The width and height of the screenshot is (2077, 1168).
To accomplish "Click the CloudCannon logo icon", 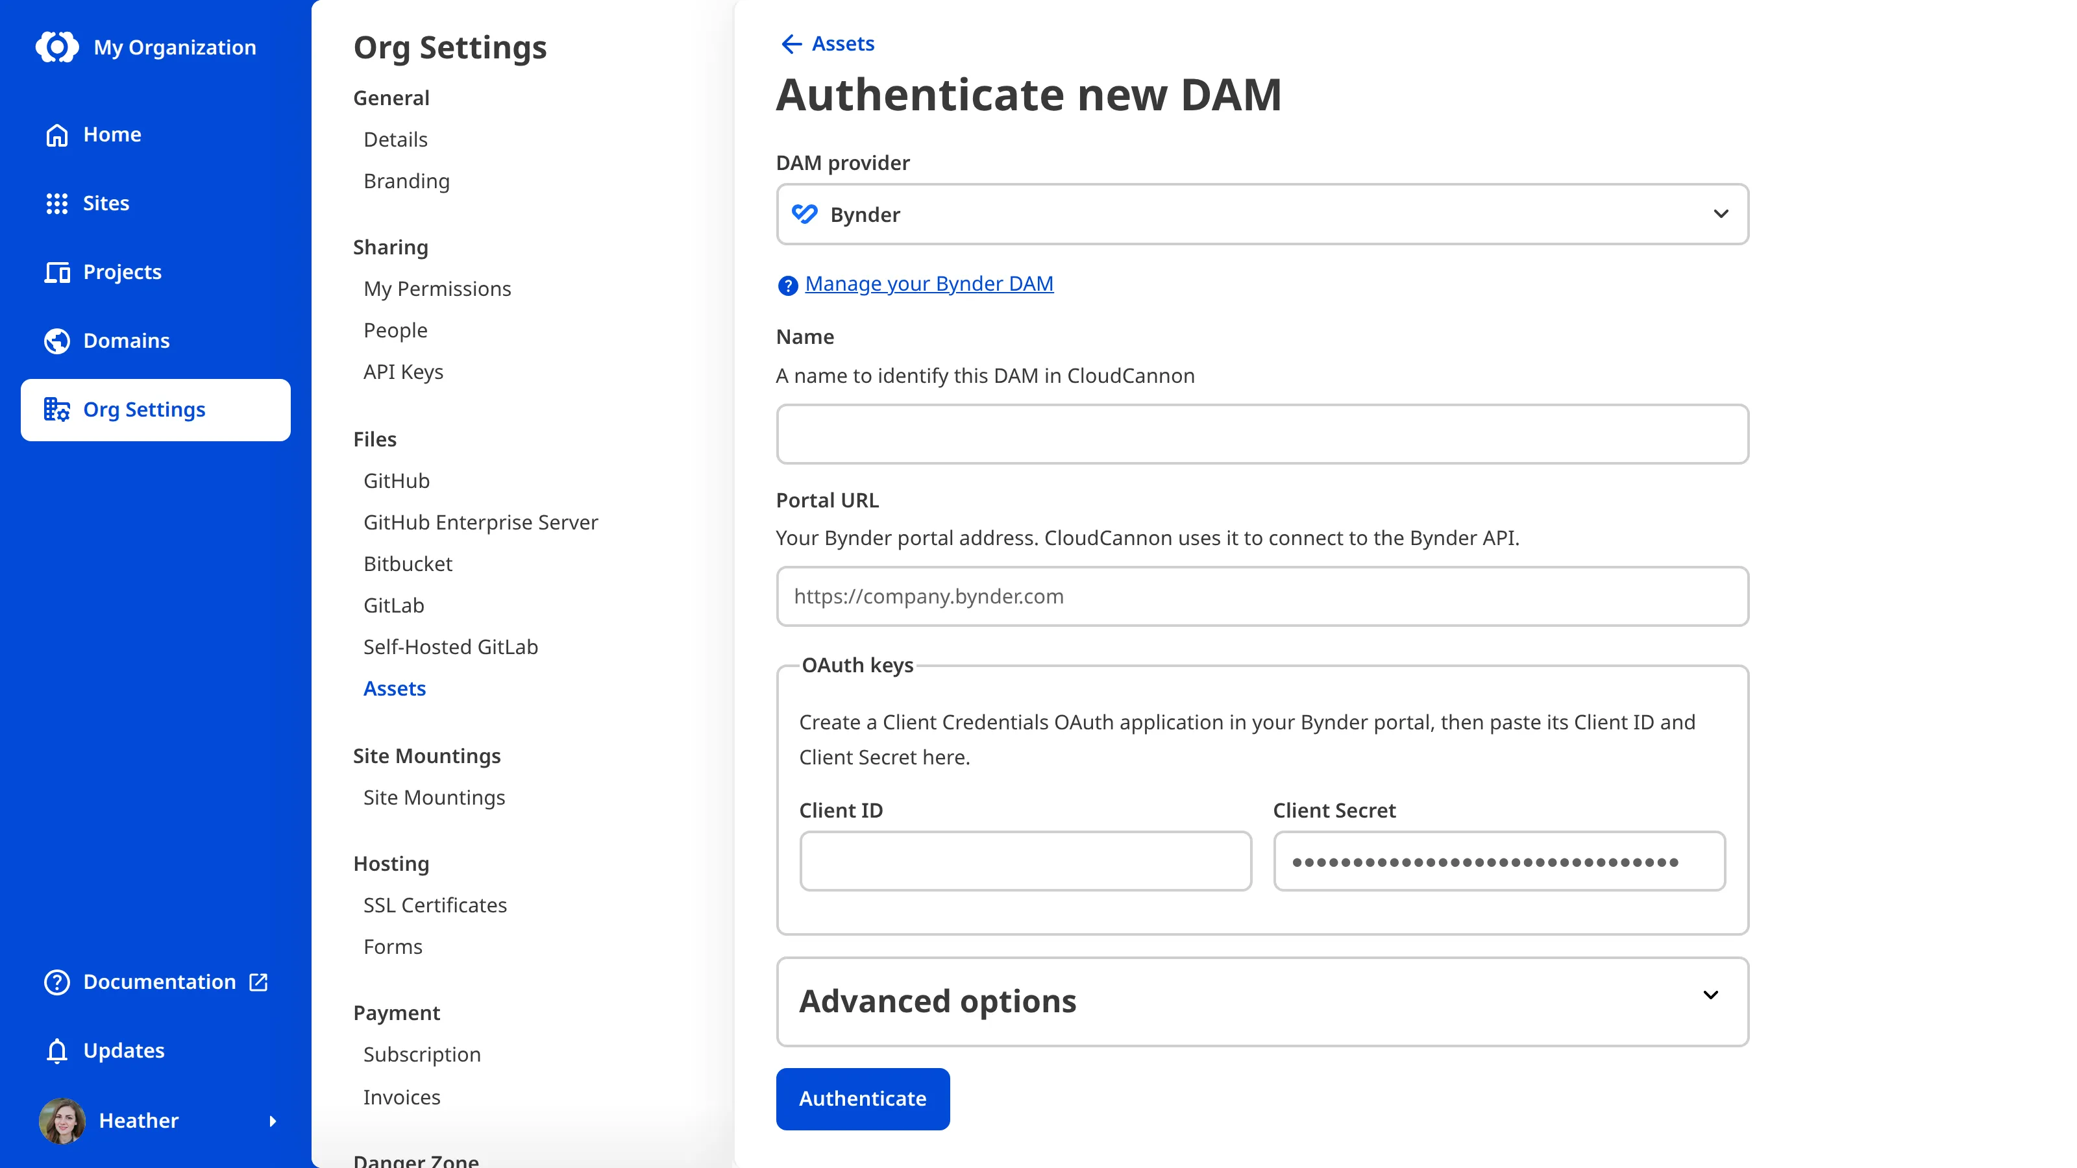I will click(x=57, y=47).
